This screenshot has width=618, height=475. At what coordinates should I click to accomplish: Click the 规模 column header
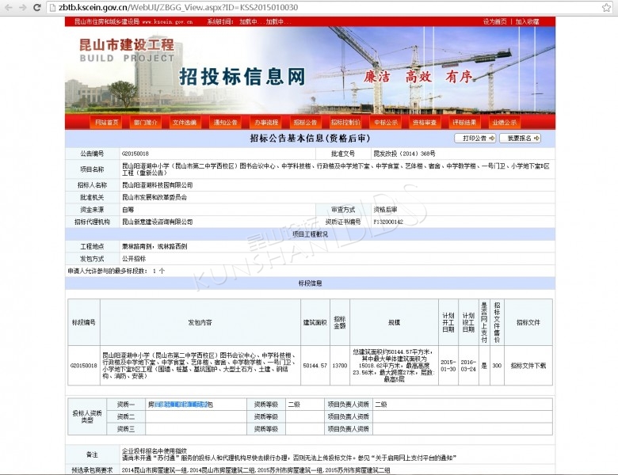pos(394,322)
